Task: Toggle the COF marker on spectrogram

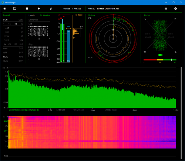Action: [6, 141]
